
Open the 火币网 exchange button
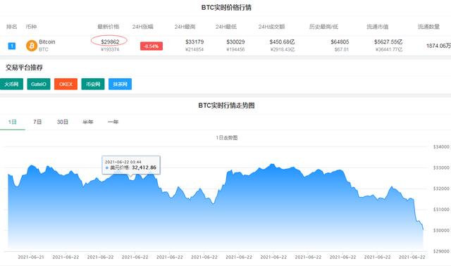pyautogui.click(x=11, y=84)
